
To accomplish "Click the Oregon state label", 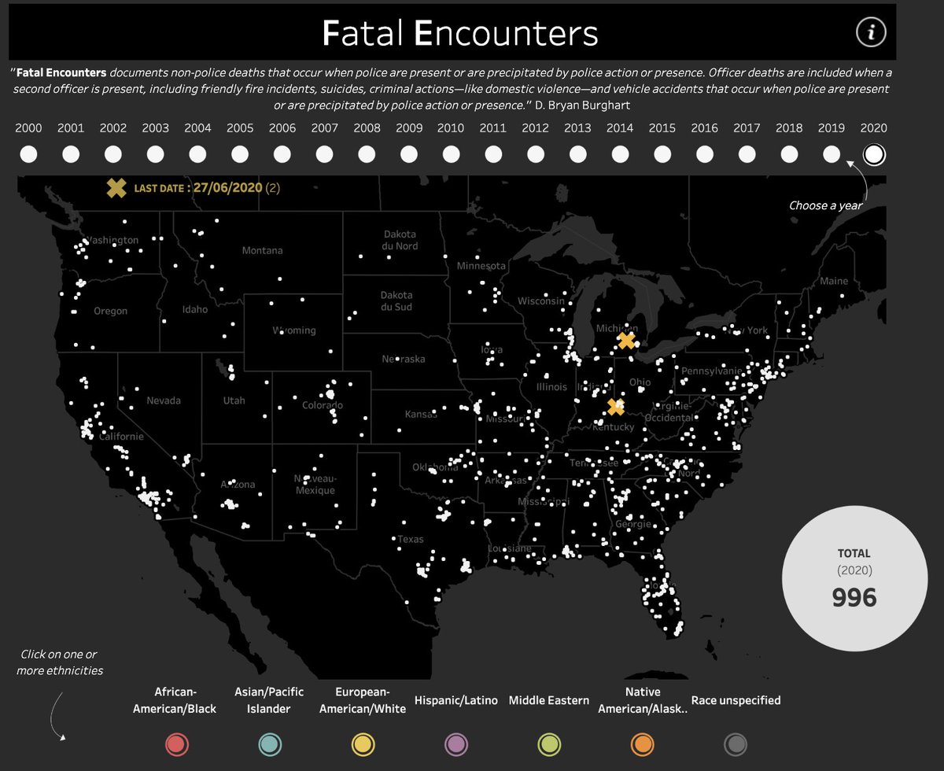I will [x=110, y=311].
